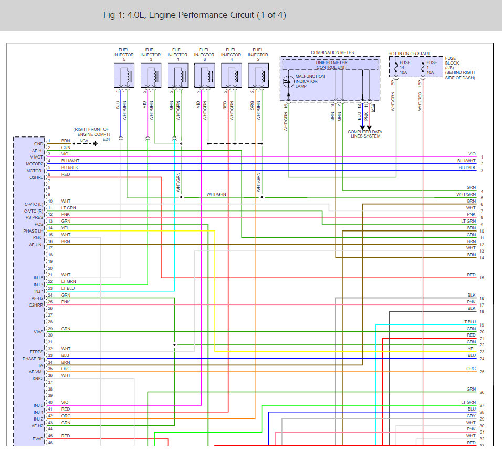The width and height of the screenshot is (502, 452).
Task: Click the GND pin label on ECM
Action: click(x=38, y=144)
